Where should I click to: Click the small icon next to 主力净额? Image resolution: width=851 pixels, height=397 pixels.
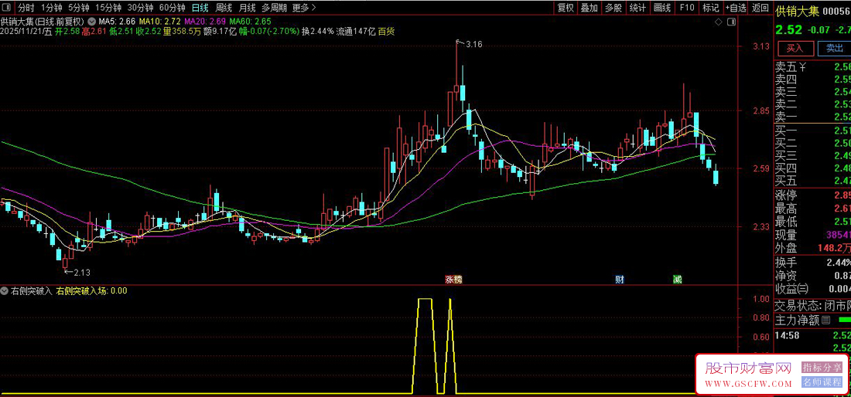pos(825,320)
